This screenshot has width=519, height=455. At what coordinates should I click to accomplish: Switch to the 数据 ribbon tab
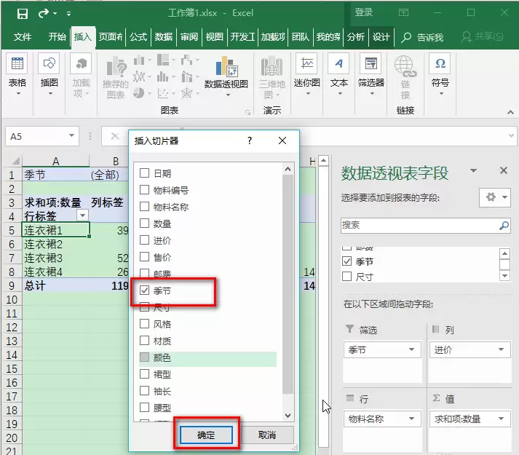pyautogui.click(x=164, y=36)
